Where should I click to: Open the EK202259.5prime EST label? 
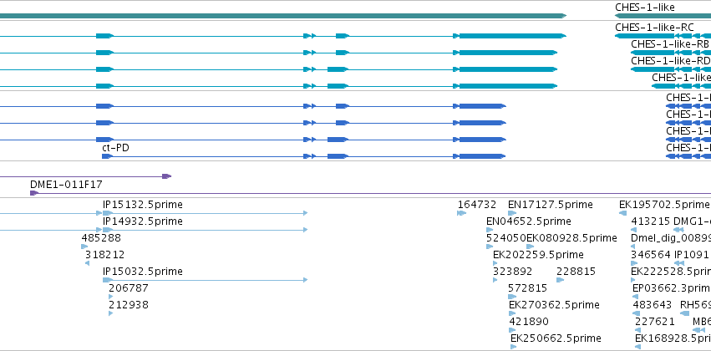(x=538, y=254)
